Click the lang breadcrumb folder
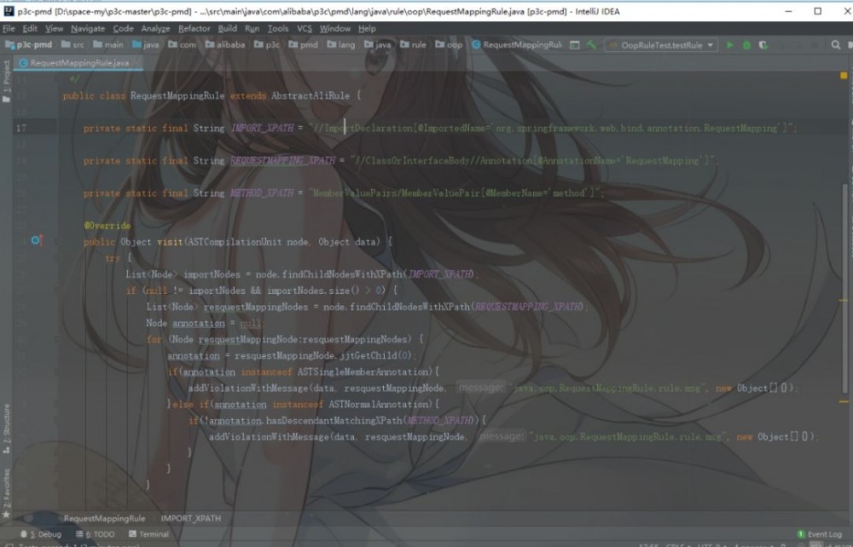 pos(340,44)
